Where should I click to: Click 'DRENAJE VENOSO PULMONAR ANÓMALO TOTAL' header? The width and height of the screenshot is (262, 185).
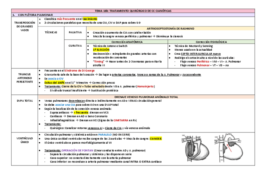[146, 97]
